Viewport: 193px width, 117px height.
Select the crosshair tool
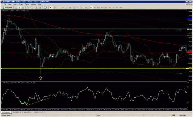(x=55, y=8)
